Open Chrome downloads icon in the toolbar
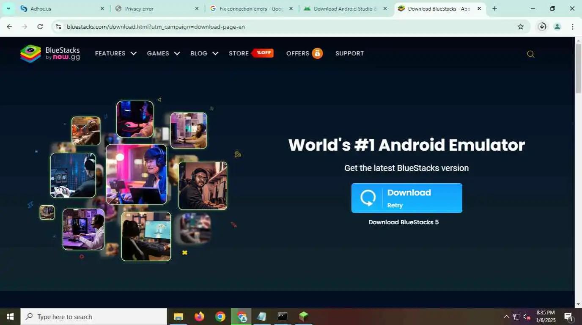Screen dimensions: 582x325 point(542,27)
